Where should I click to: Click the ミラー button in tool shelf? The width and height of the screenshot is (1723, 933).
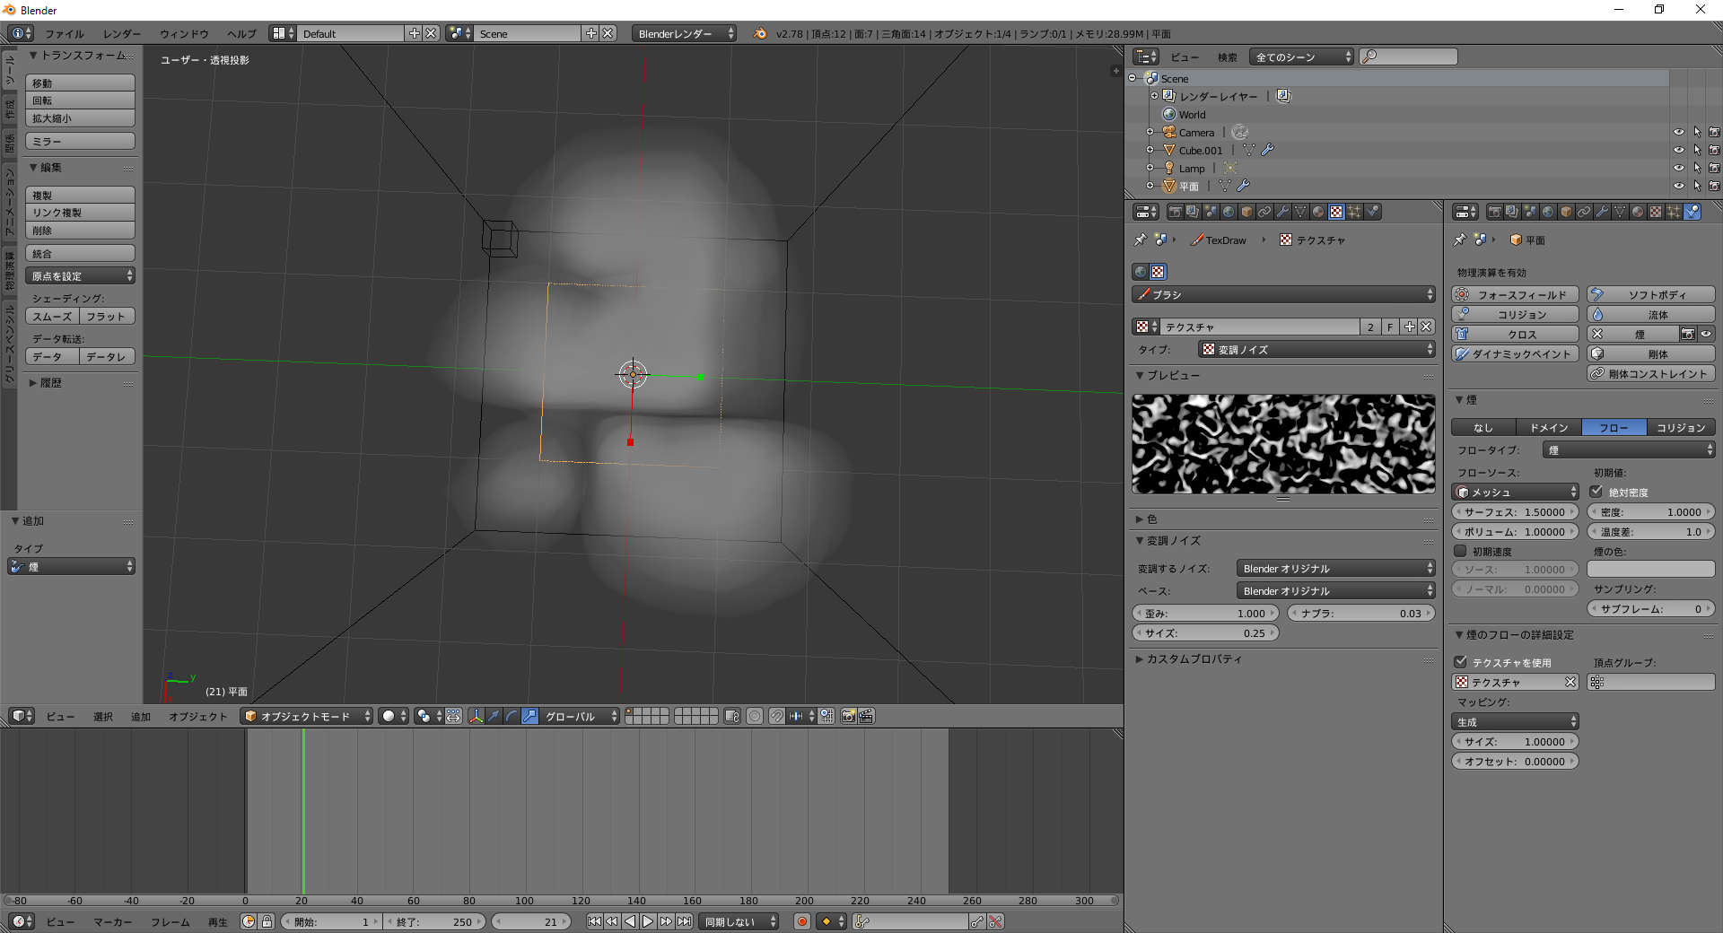[x=80, y=142]
